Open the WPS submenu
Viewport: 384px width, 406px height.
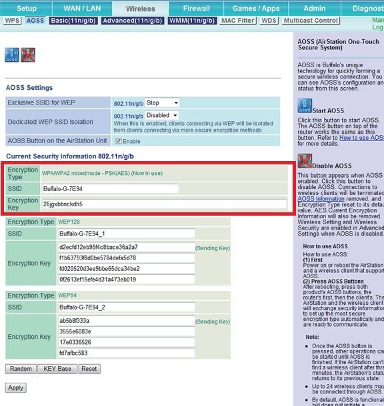[12, 21]
